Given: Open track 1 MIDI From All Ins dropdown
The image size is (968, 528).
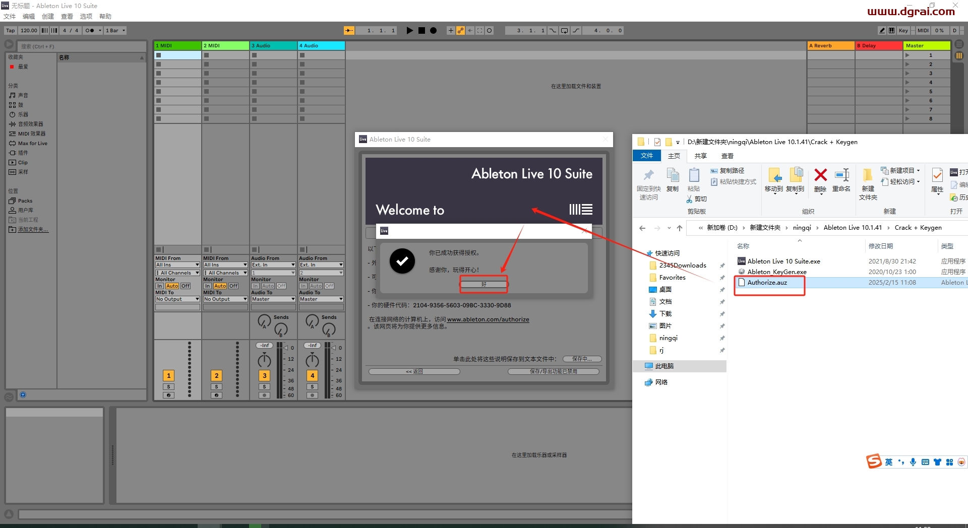Looking at the screenshot, I should 177,265.
